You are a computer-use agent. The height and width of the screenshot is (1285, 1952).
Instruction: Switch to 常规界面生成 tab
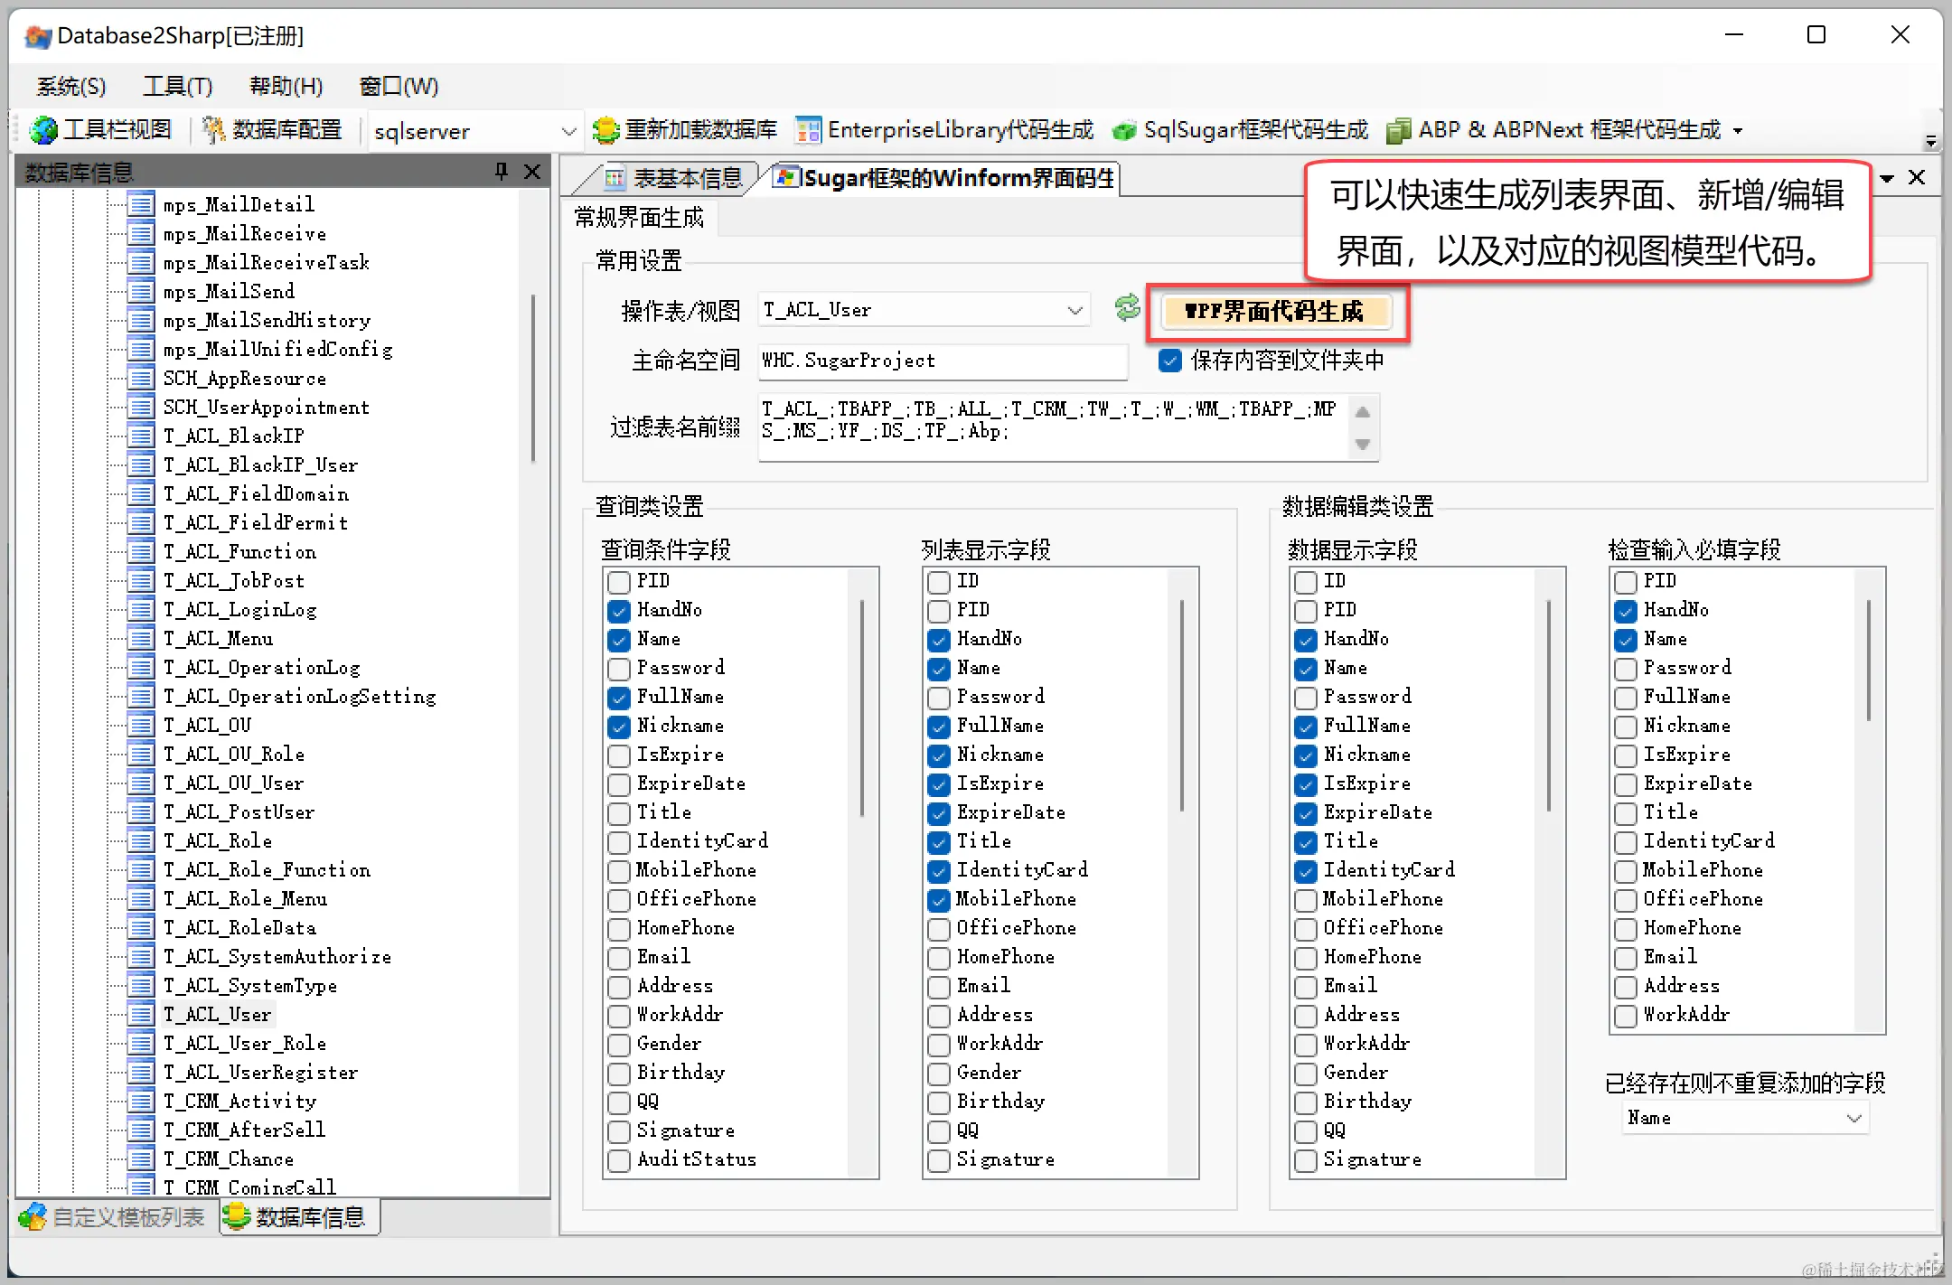639,218
